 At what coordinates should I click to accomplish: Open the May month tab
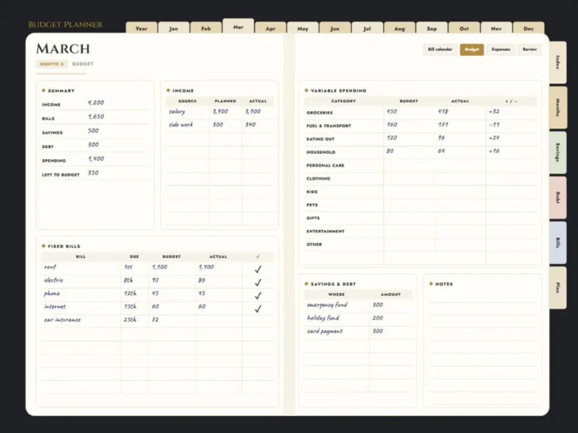(x=303, y=28)
